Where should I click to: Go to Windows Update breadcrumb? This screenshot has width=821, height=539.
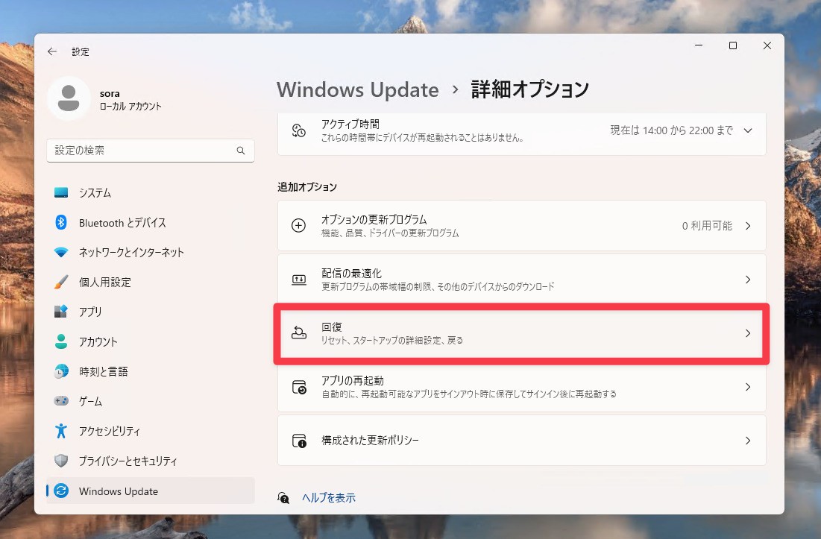pos(358,90)
